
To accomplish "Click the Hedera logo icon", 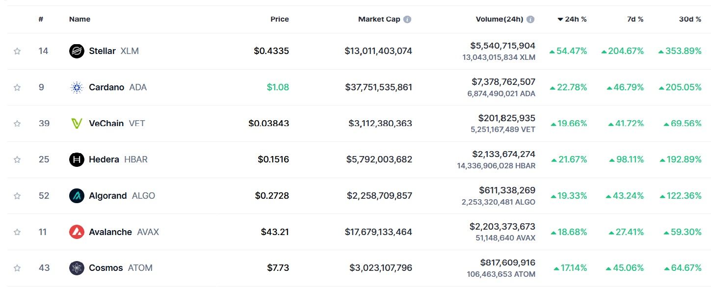I will (x=77, y=159).
